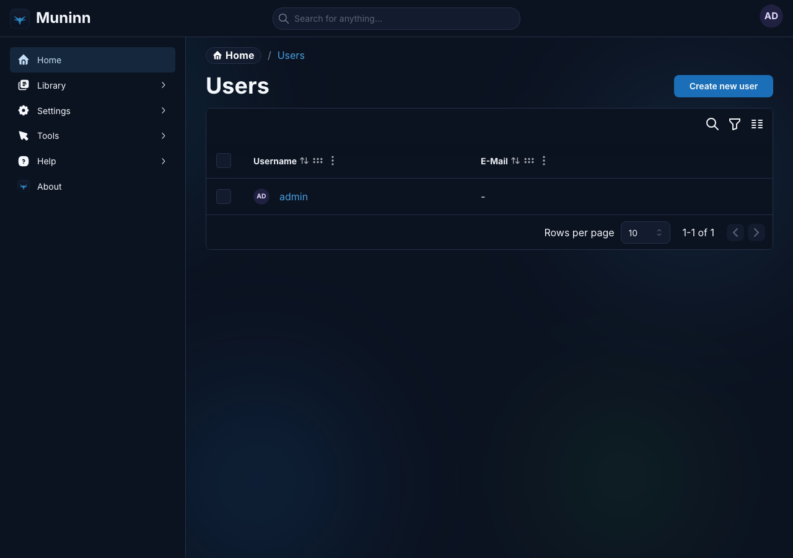Image resolution: width=793 pixels, height=558 pixels.
Task: Click the Rows per page label
Action: point(579,232)
